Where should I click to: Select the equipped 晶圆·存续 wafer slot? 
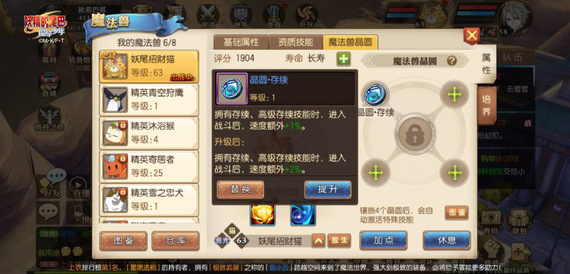point(375,95)
